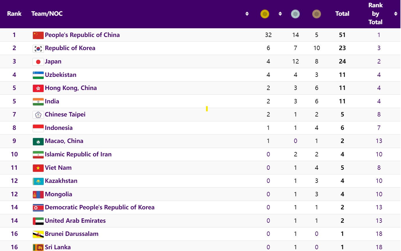The width and height of the screenshot is (401, 251).
Task: Click the Viet Nam flag icon
Action: tap(38, 168)
